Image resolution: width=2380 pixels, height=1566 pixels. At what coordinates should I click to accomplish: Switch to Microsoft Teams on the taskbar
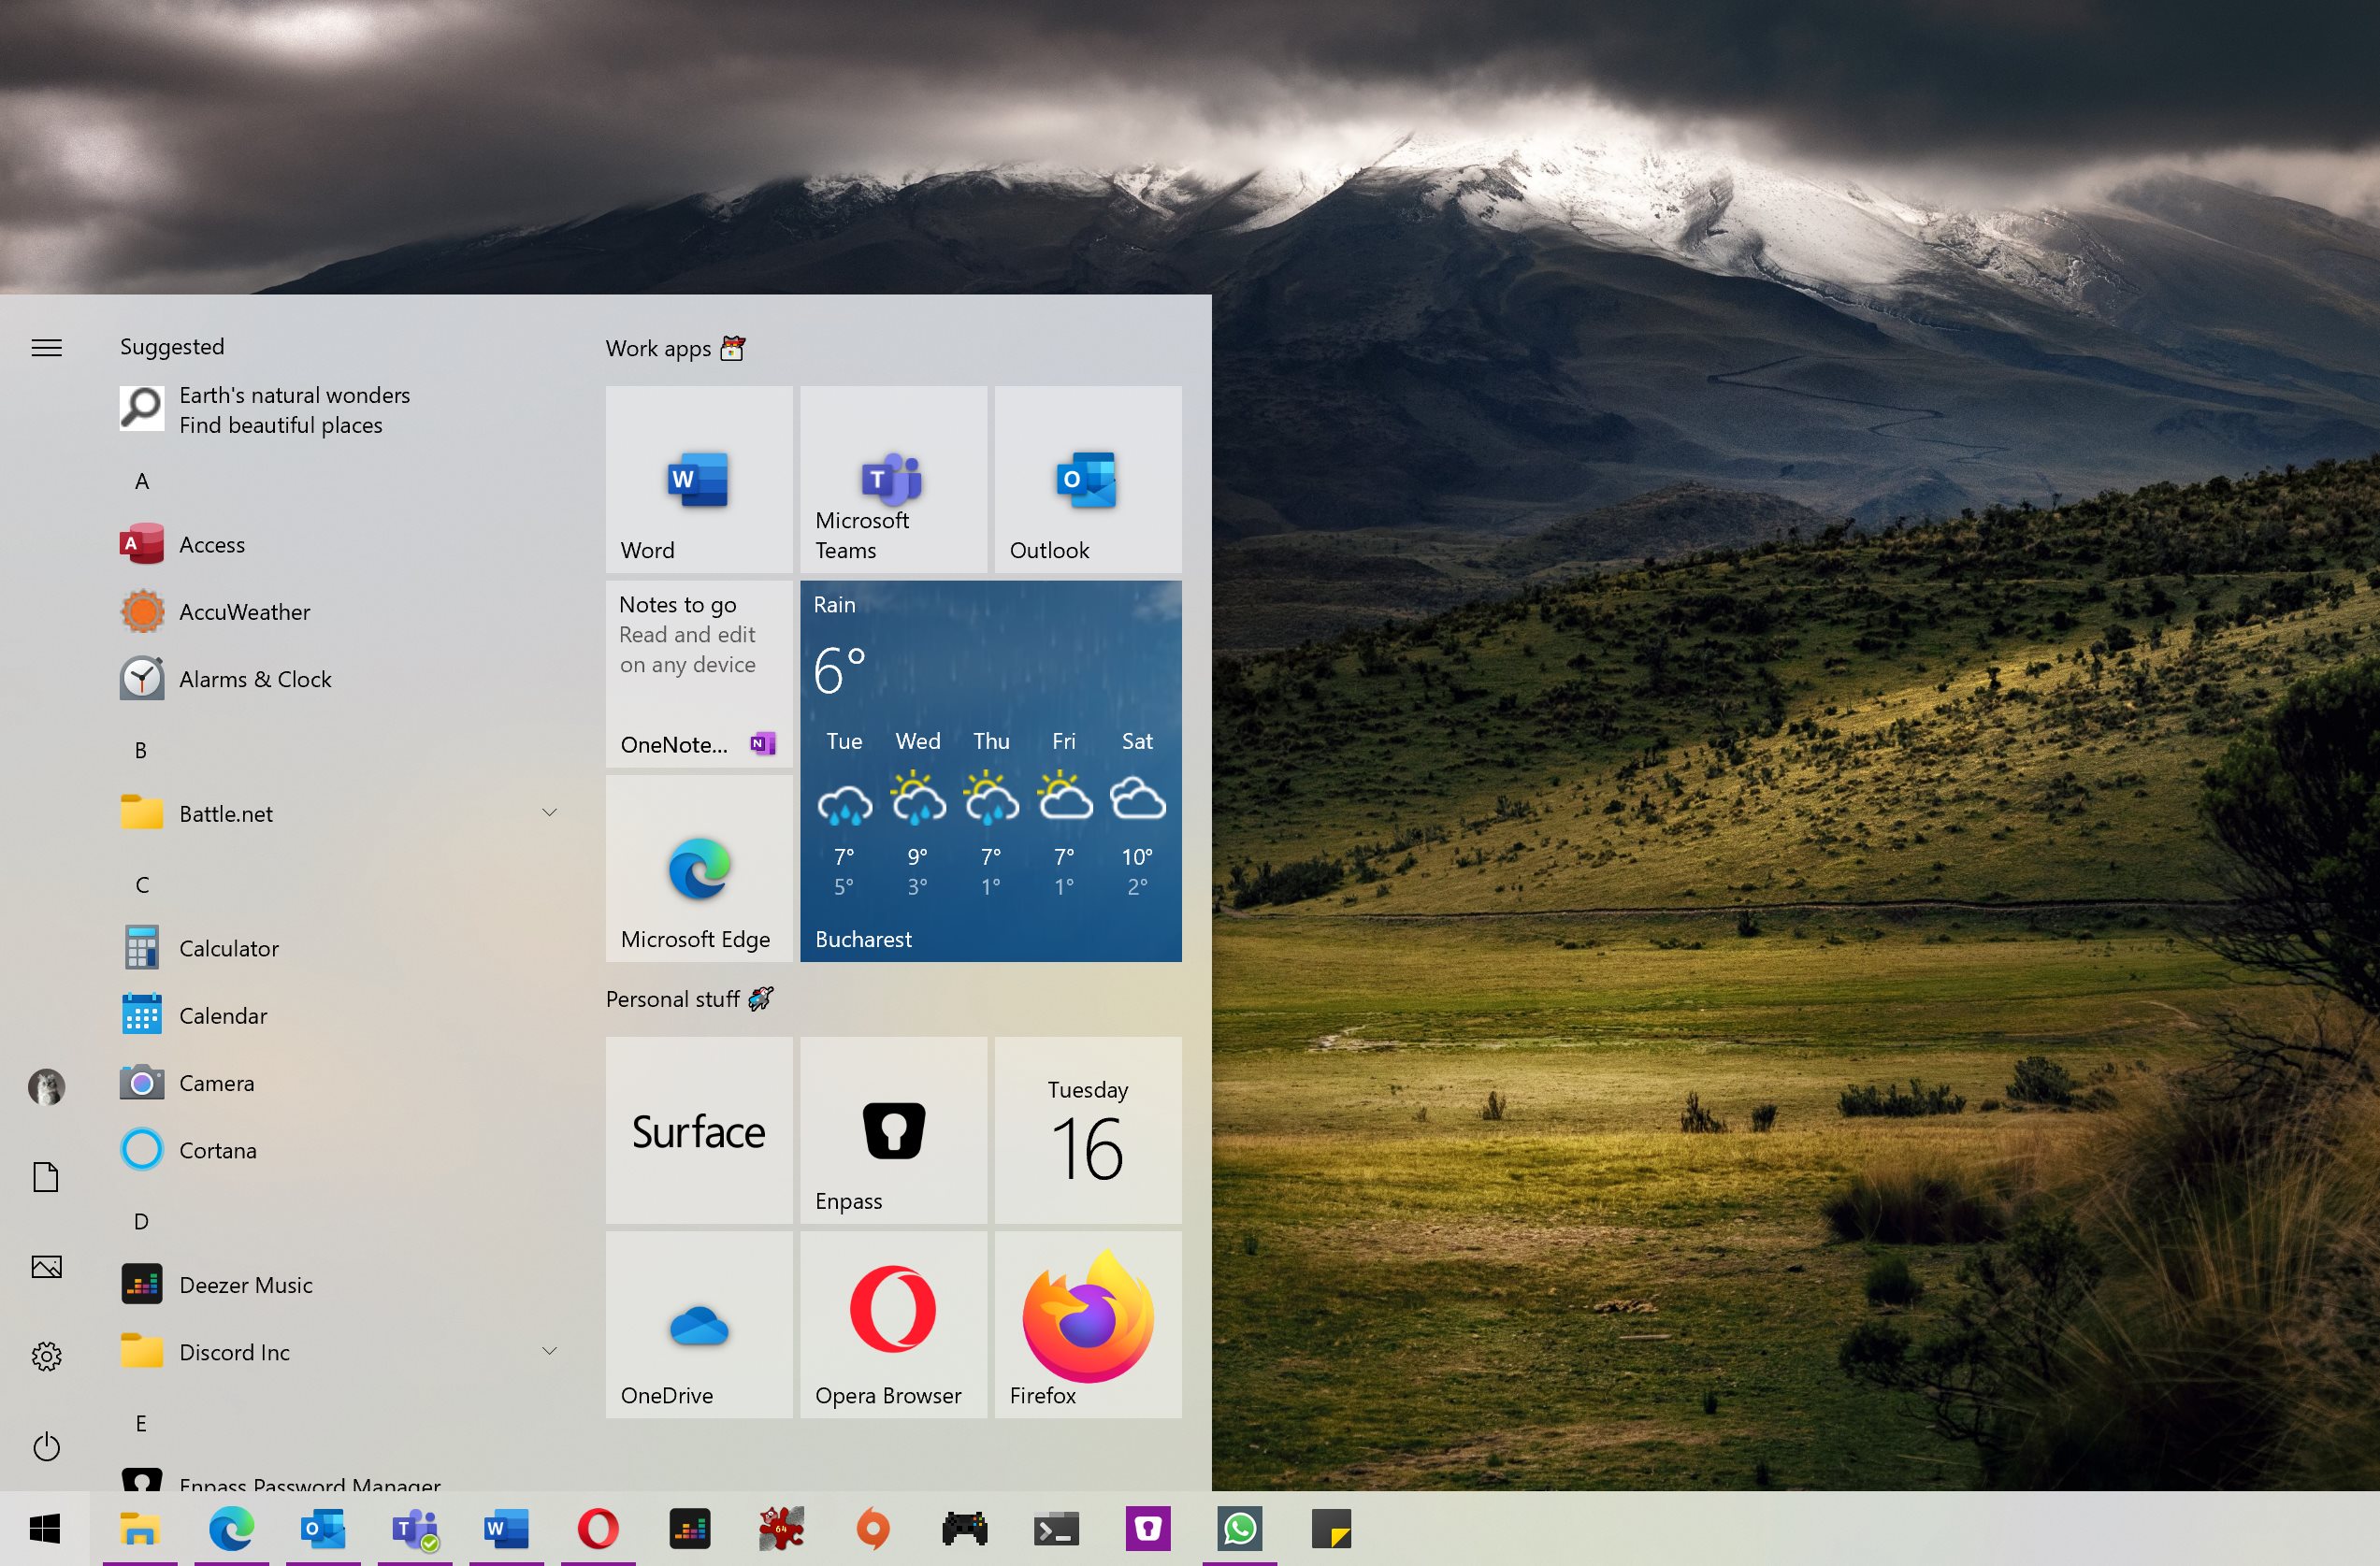click(x=415, y=1528)
